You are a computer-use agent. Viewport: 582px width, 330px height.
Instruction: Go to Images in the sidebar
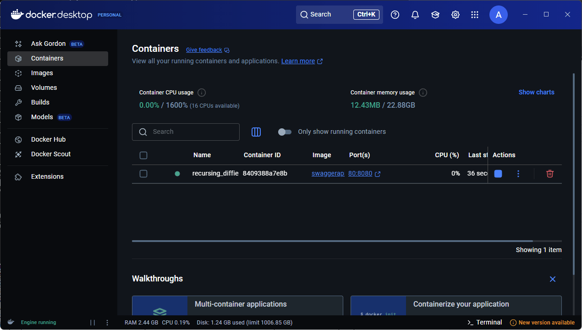point(42,73)
